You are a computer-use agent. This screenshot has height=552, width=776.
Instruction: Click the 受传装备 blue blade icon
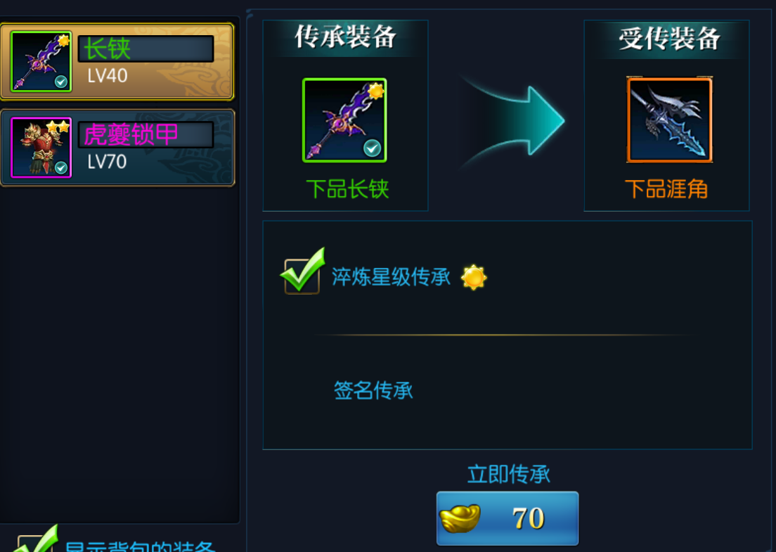(x=669, y=120)
